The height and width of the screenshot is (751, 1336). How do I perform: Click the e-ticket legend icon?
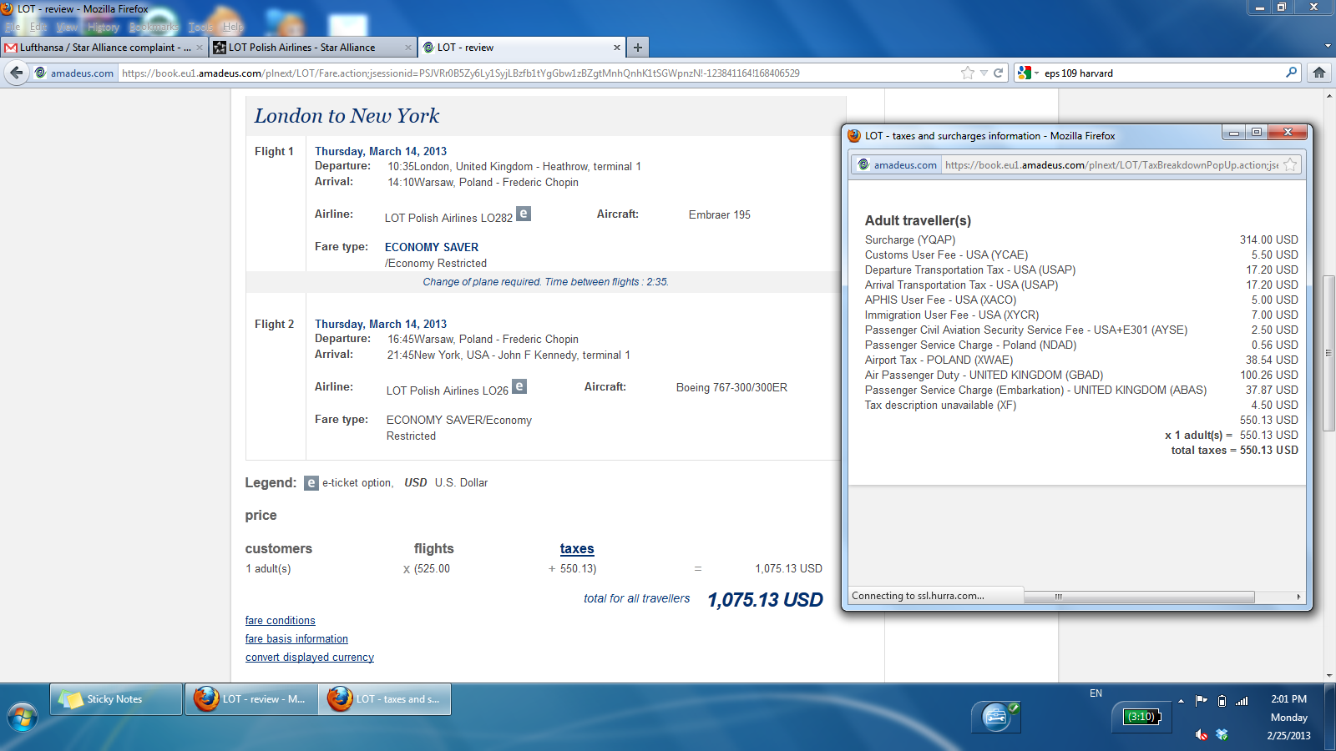311,483
